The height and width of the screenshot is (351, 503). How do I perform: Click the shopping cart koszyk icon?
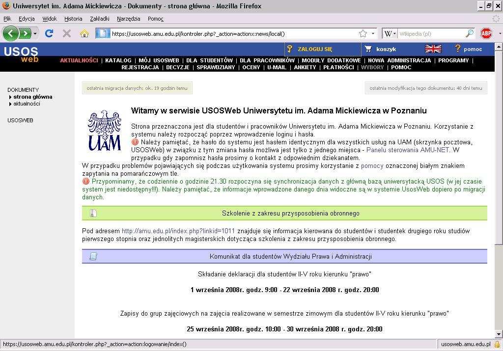click(x=368, y=49)
